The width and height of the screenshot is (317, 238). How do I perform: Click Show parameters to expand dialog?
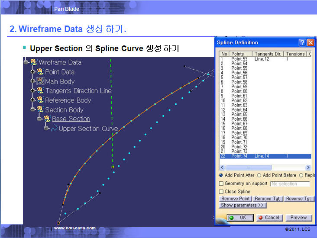pyautogui.click(x=242, y=205)
